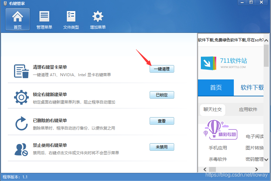Click the lock new-menu gear icon
Image resolution: width=271 pixels, height=181 pixels.
point(21,97)
